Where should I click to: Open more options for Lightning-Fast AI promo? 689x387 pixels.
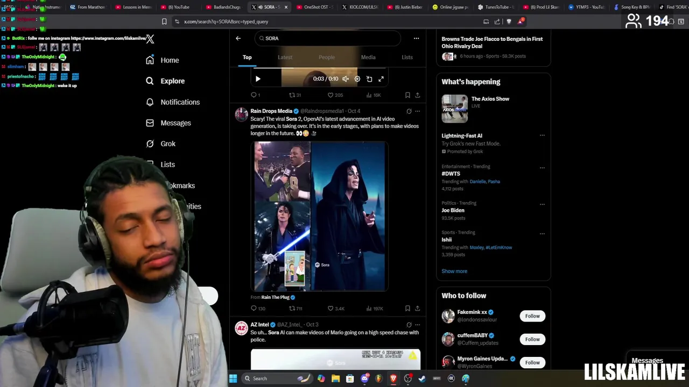point(542,135)
